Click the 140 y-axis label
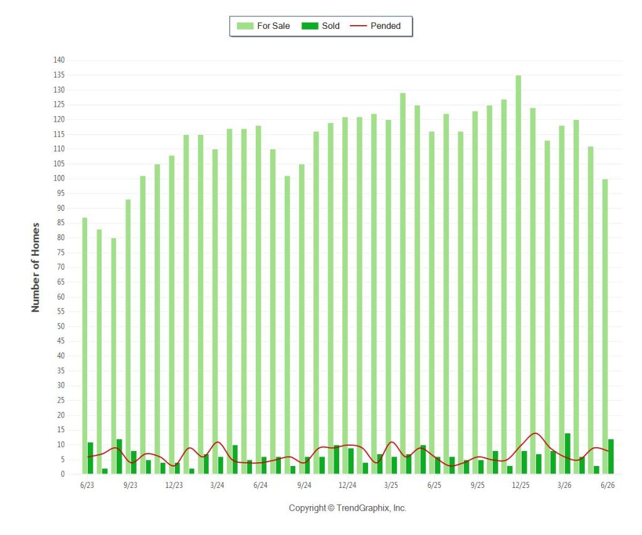 tap(59, 60)
